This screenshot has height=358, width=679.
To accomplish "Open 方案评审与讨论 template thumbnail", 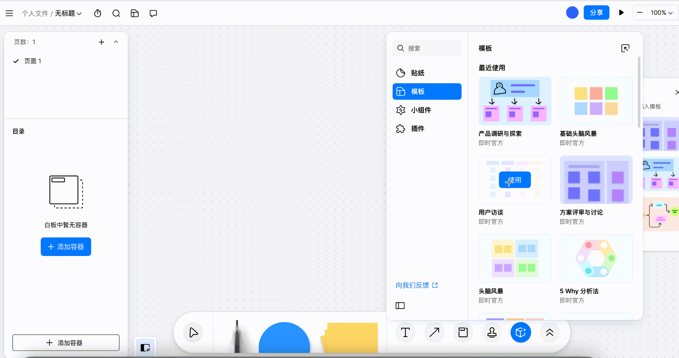I will tap(596, 180).
